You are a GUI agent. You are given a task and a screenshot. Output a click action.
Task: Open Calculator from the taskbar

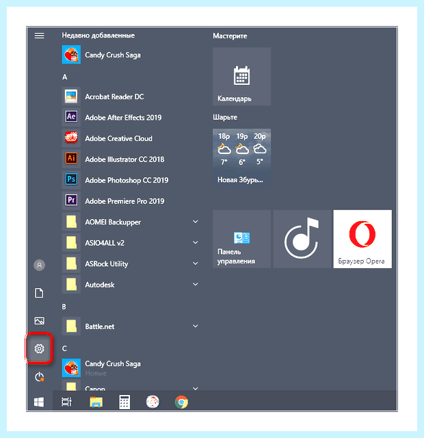(x=124, y=402)
